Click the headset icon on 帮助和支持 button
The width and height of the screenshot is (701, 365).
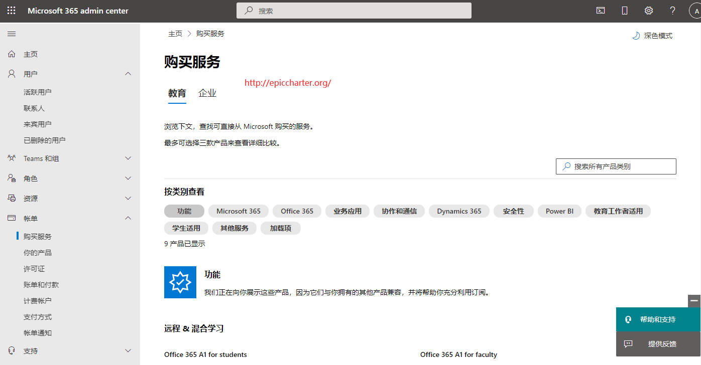pyautogui.click(x=628, y=319)
